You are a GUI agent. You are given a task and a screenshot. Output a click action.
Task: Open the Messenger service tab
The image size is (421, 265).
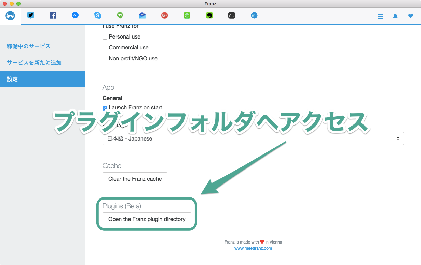75,15
